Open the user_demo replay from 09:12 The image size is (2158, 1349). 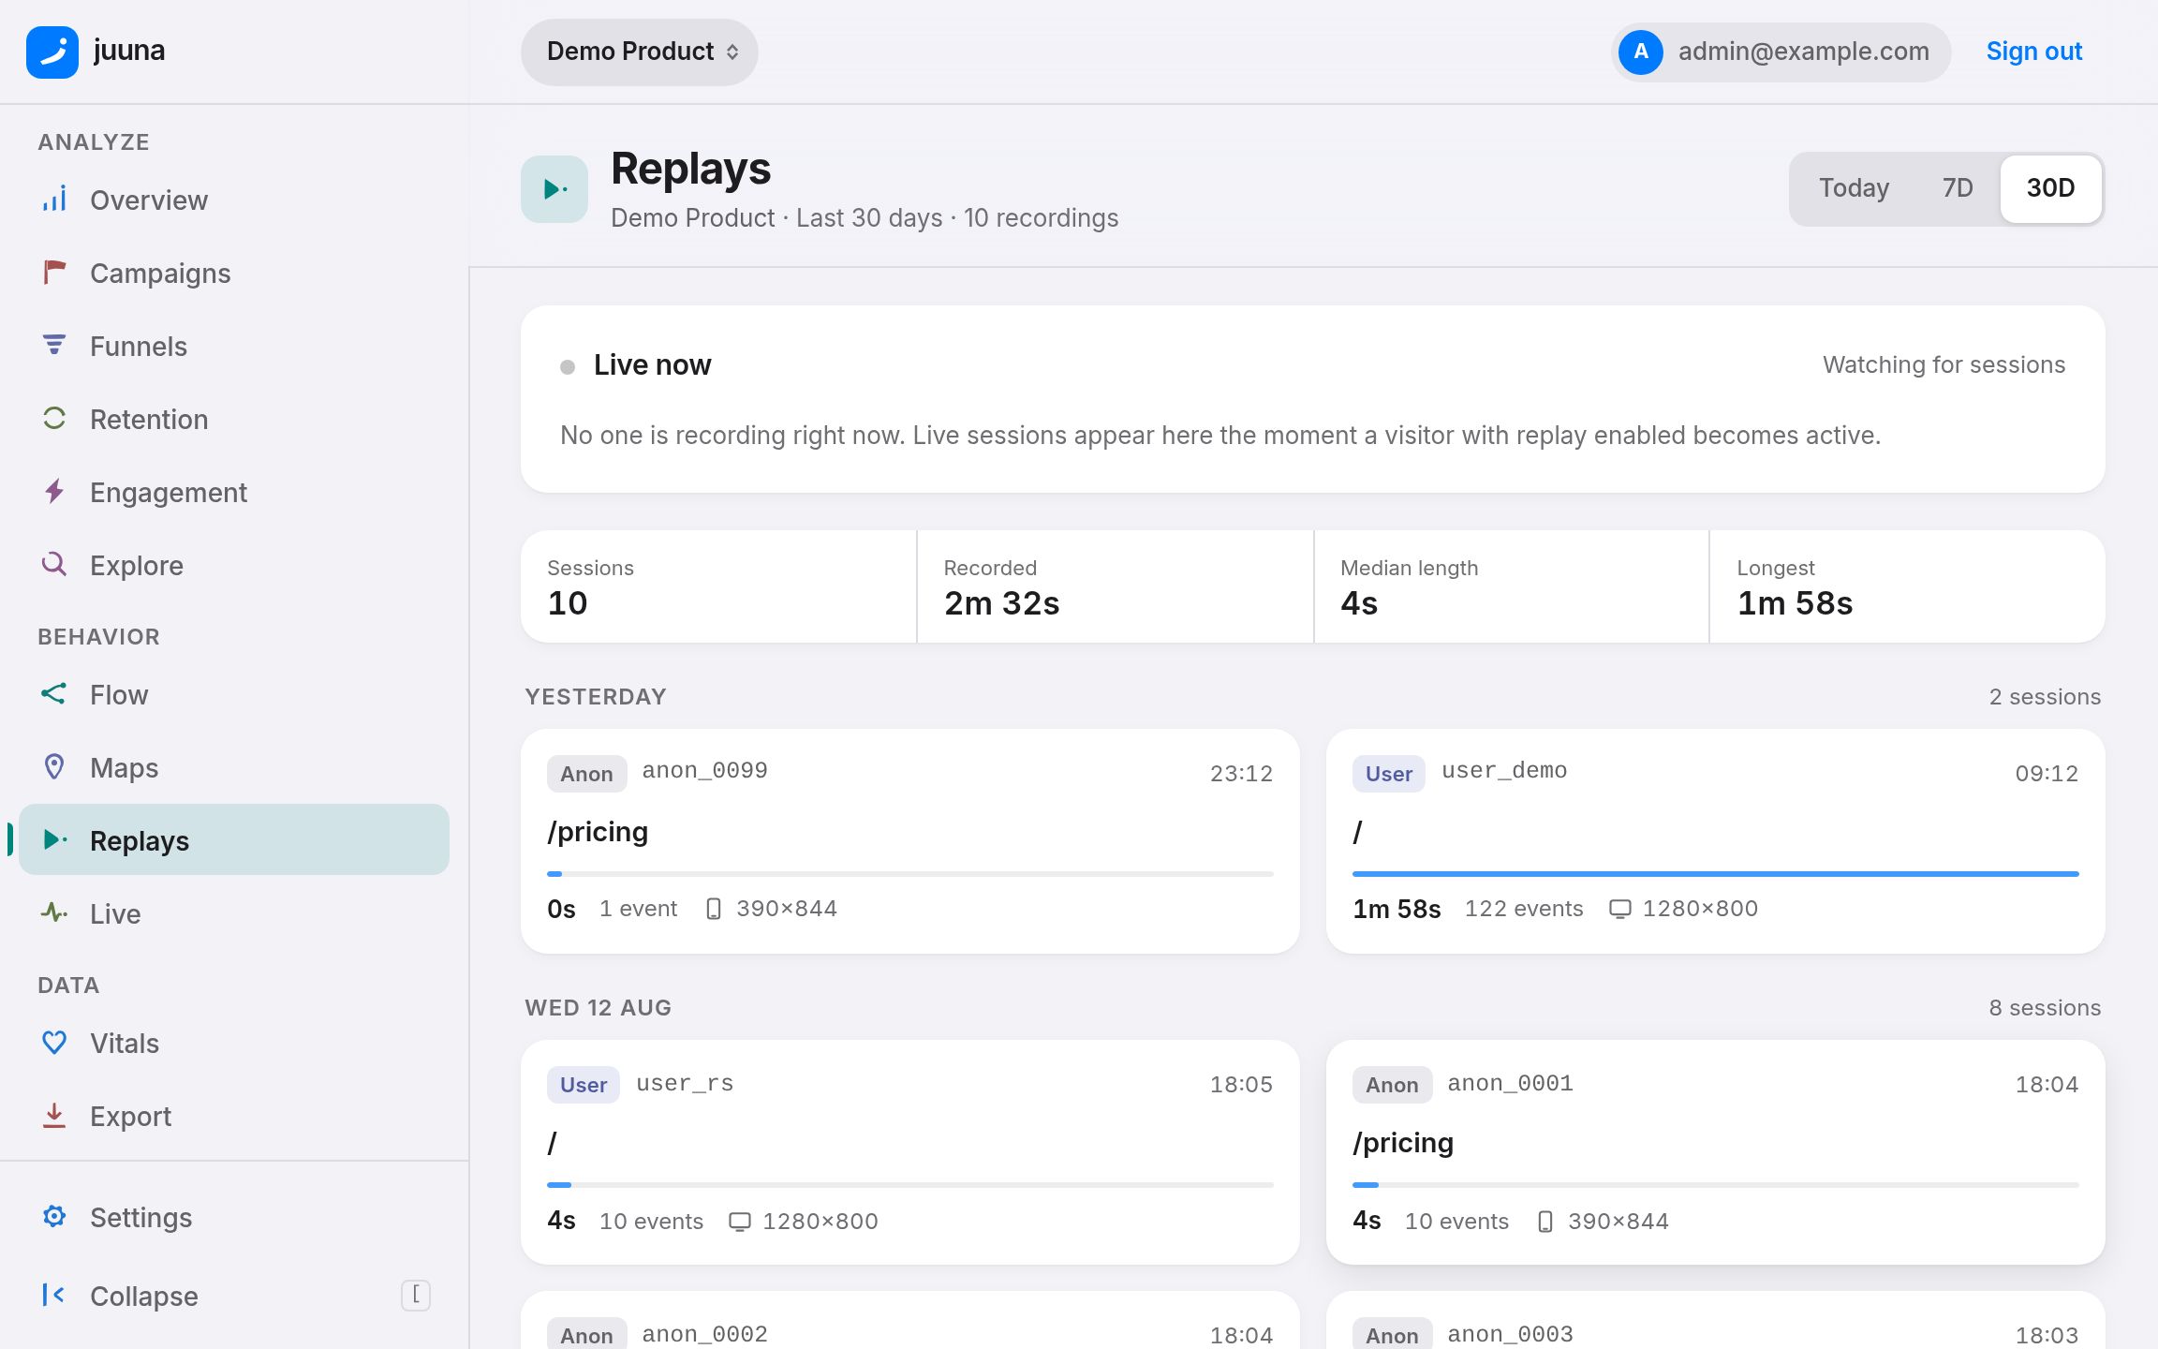pyautogui.click(x=1716, y=841)
